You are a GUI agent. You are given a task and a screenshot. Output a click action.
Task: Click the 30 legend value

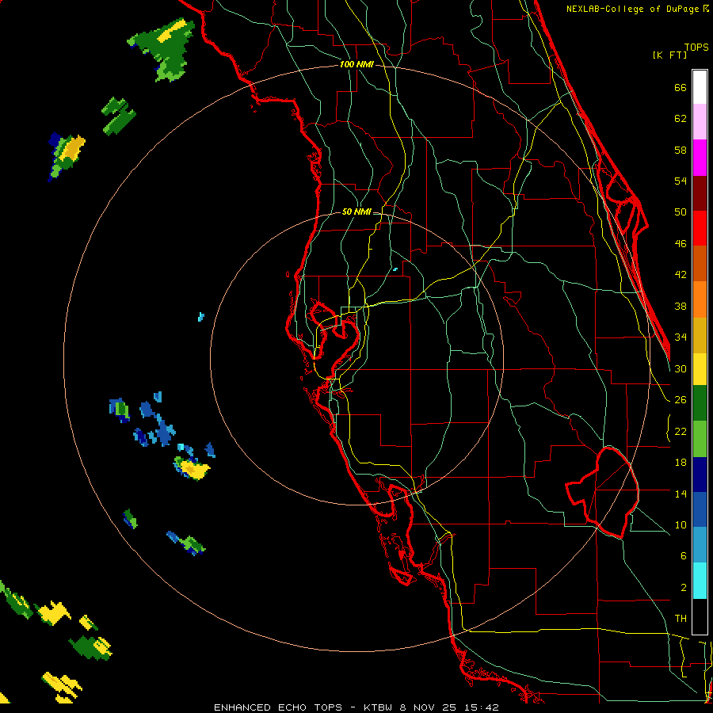(681, 368)
